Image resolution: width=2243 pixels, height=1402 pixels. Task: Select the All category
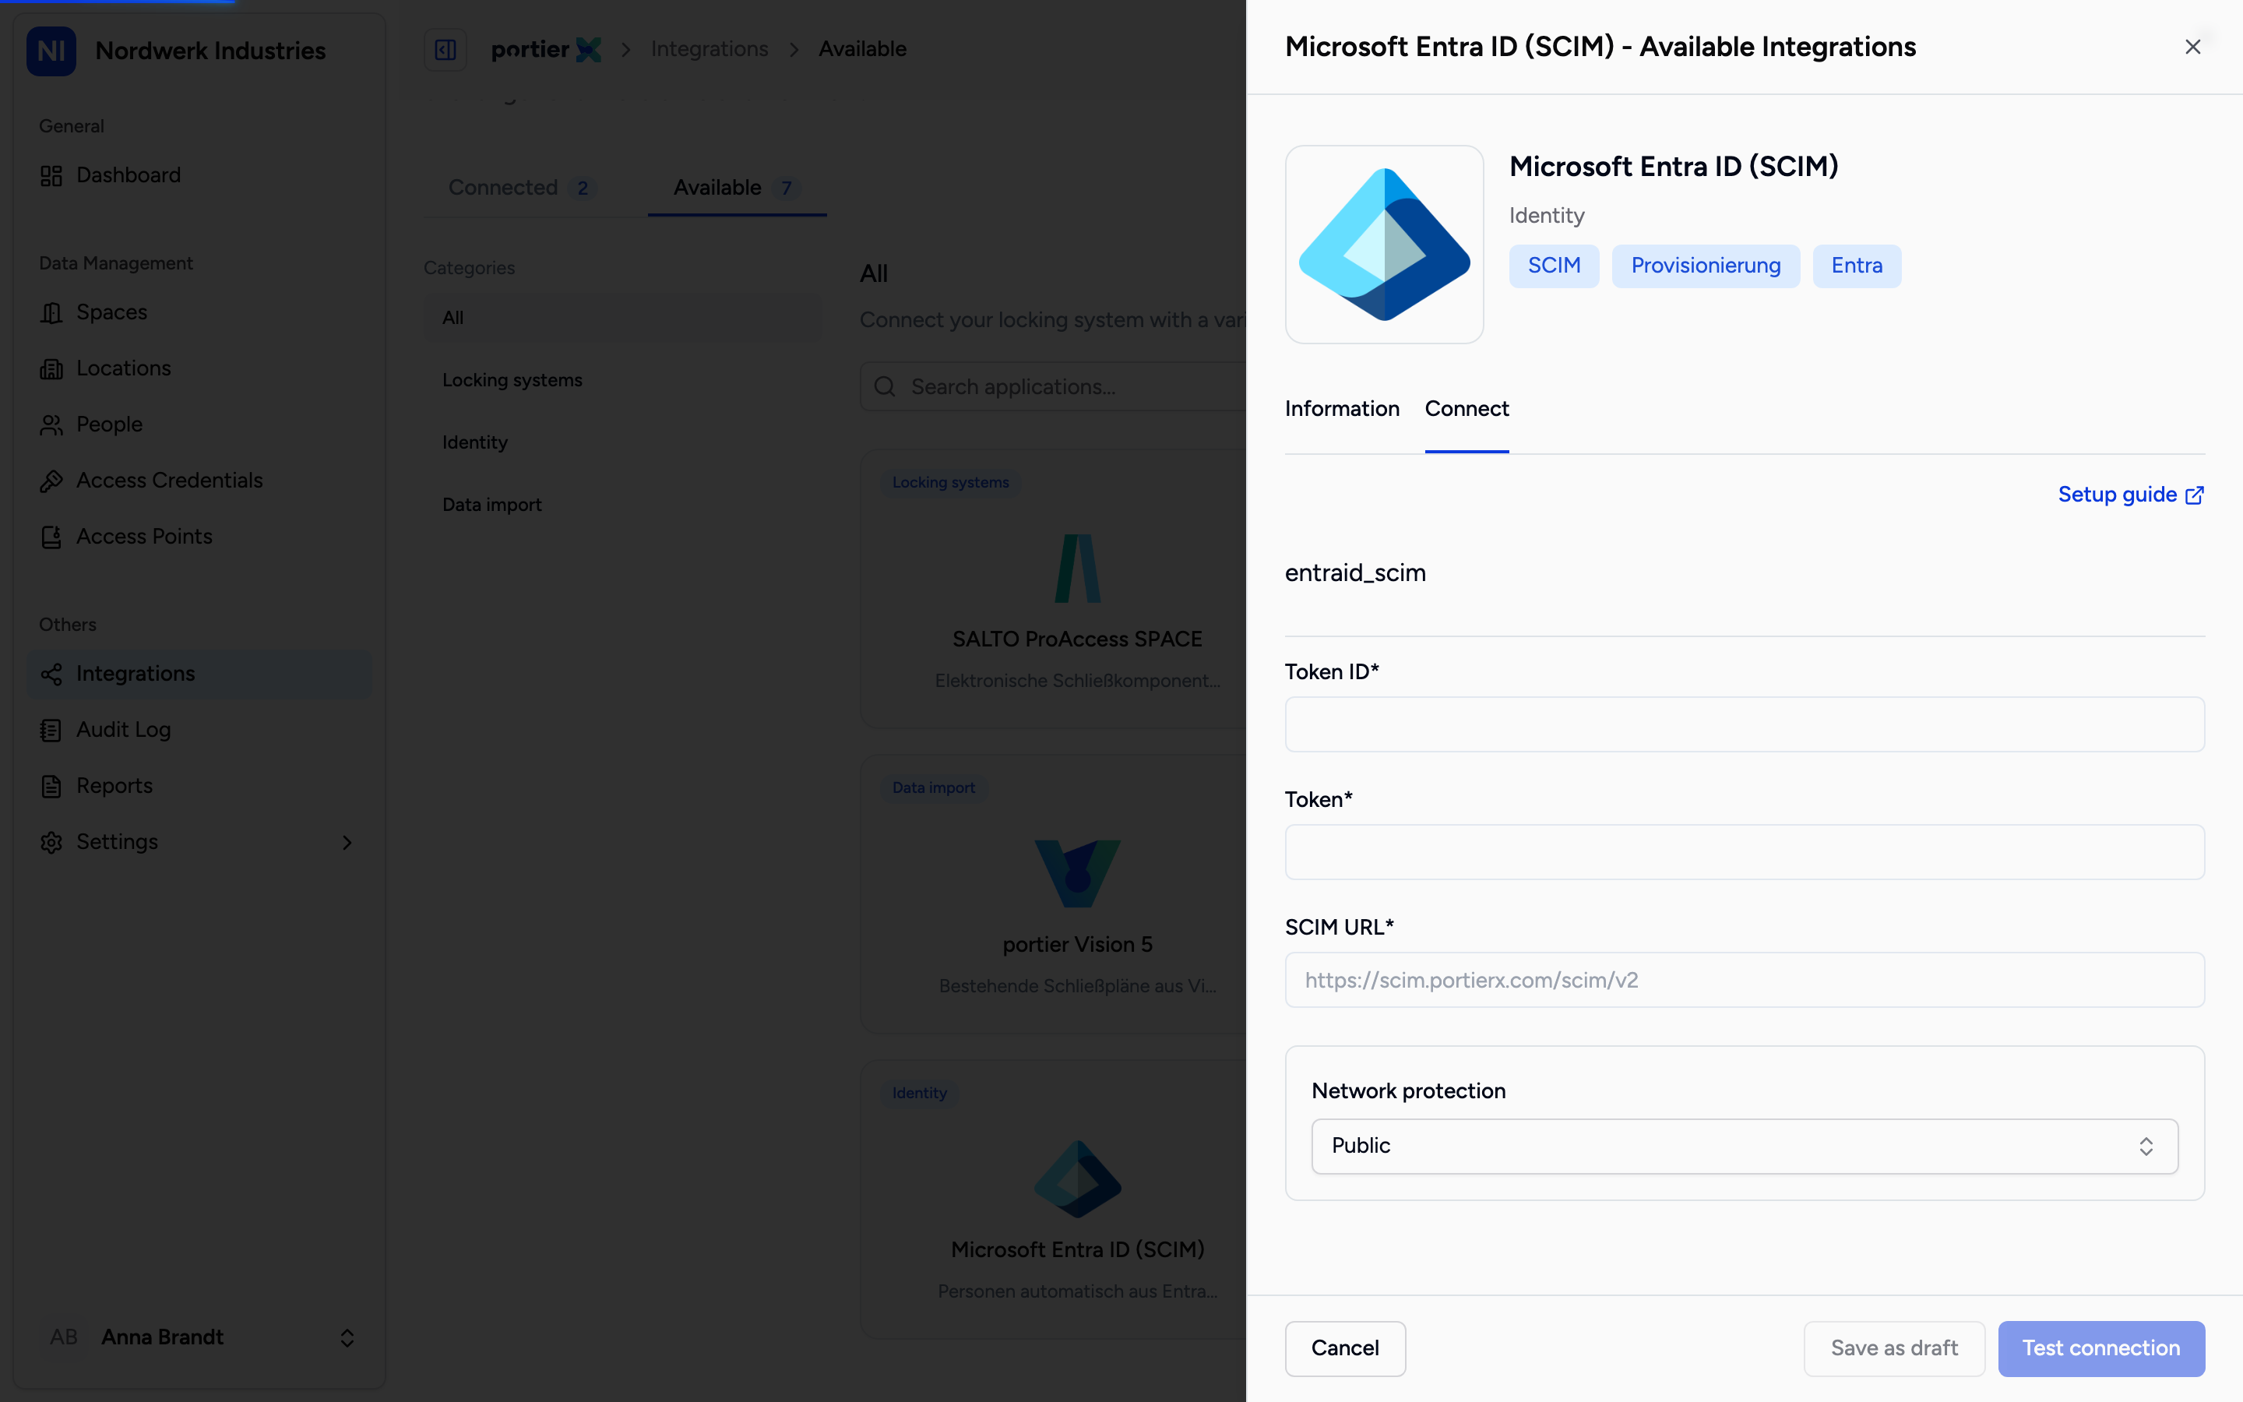[x=623, y=318]
